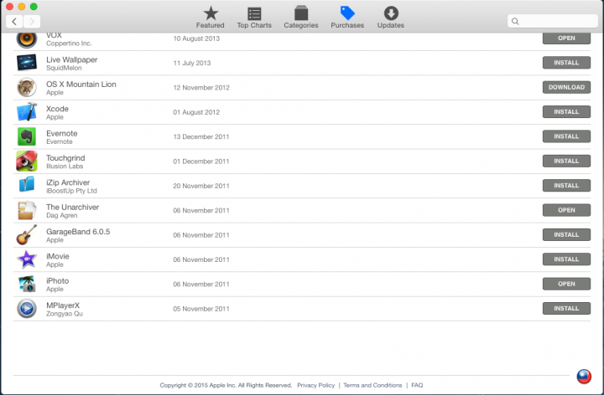
Task: Click the iBoostUp Pty Ltd developer name
Action: (x=71, y=191)
